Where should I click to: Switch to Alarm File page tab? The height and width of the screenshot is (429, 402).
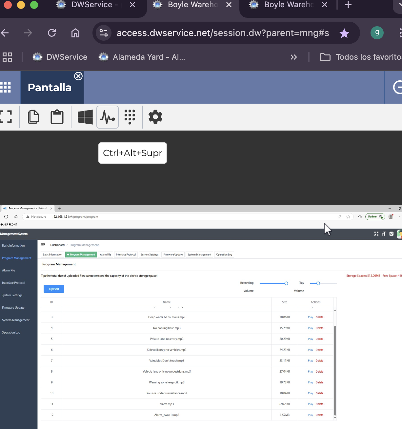point(106,255)
